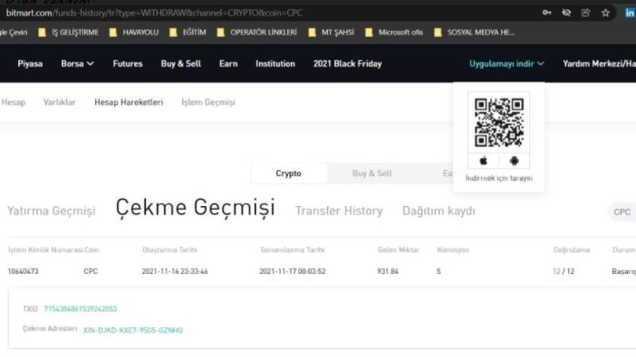
Task: Expand the Borsa dropdown menu
Action: (x=78, y=63)
